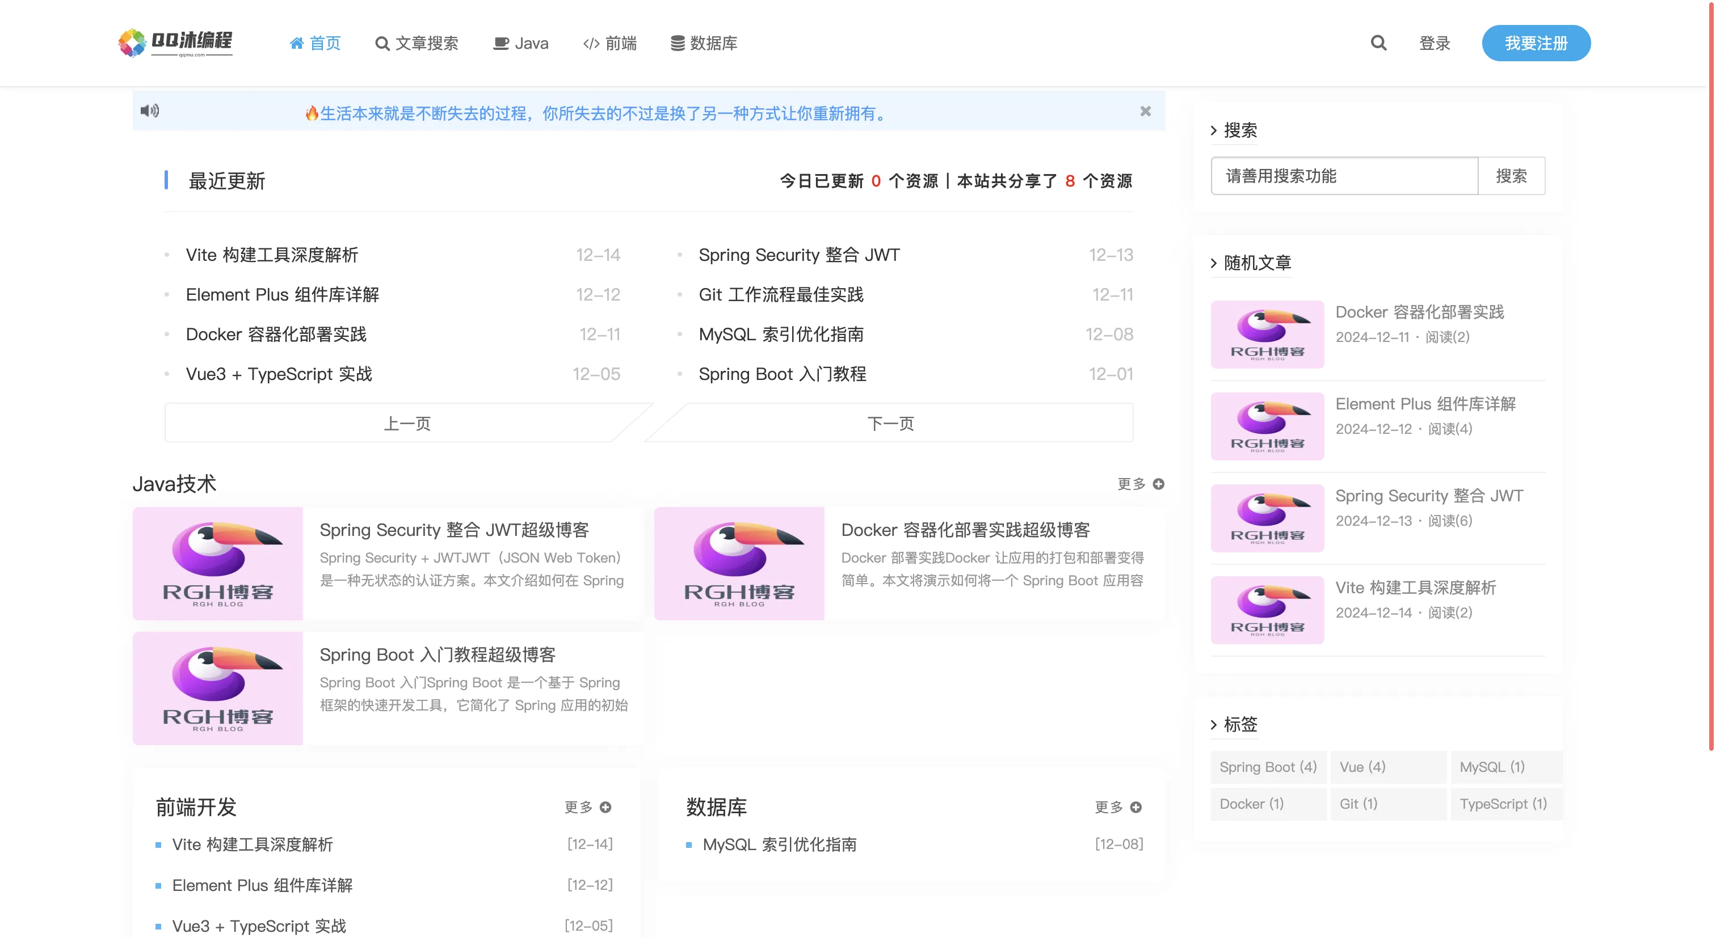Open the search magnifier icon in header
The height and width of the screenshot is (938, 1716).
[1378, 43]
